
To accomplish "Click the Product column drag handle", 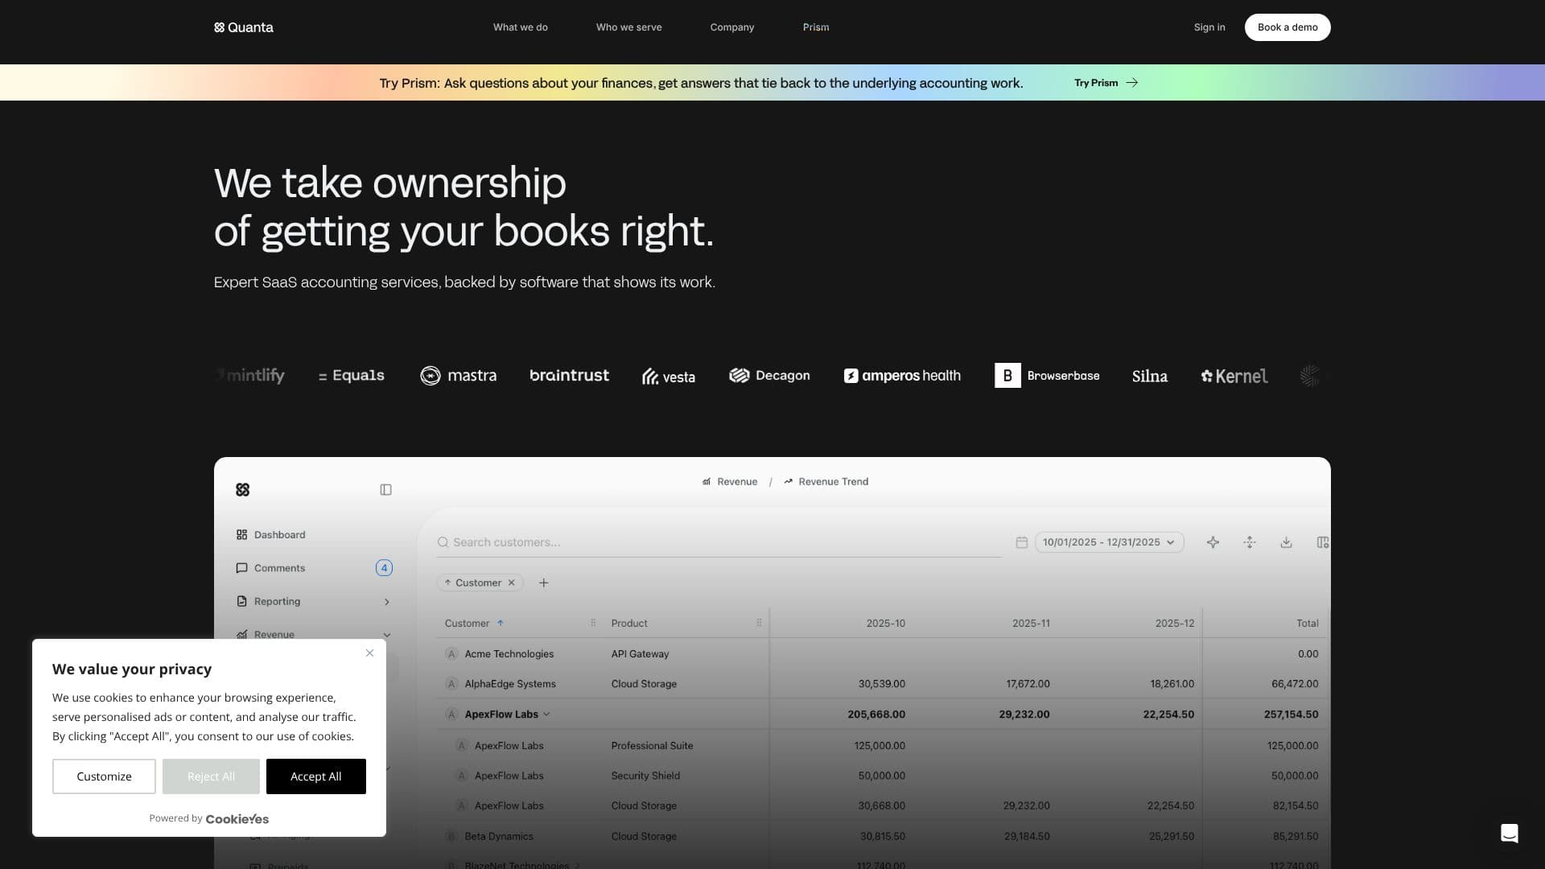I will pyautogui.click(x=759, y=623).
